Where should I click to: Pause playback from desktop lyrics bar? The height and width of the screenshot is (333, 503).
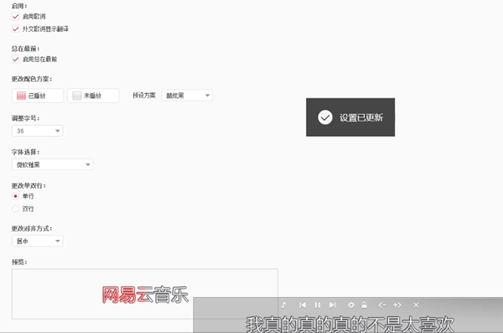point(318,305)
